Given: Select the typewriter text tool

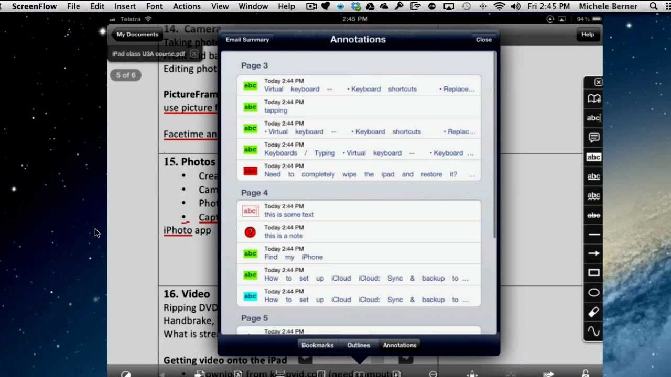Looking at the screenshot, I should pyautogui.click(x=593, y=118).
